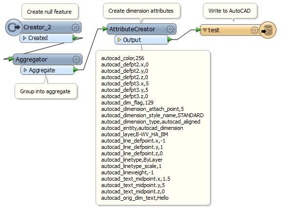Image resolution: width=281 pixels, height=209 pixels.
Task: Click the Creator_2 creator source icon
Action: [14, 27]
